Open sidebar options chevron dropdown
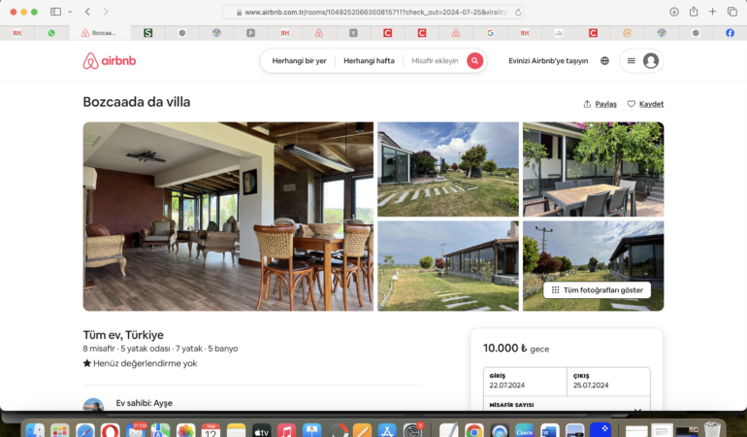The image size is (747, 437). point(70,12)
